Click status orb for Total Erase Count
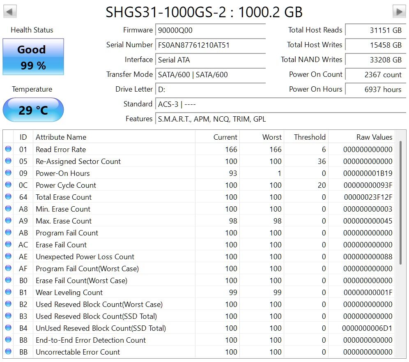 tap(8, 197)
